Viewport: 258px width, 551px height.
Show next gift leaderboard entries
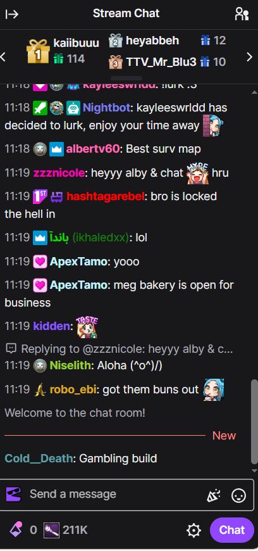(x=250, y=57)
